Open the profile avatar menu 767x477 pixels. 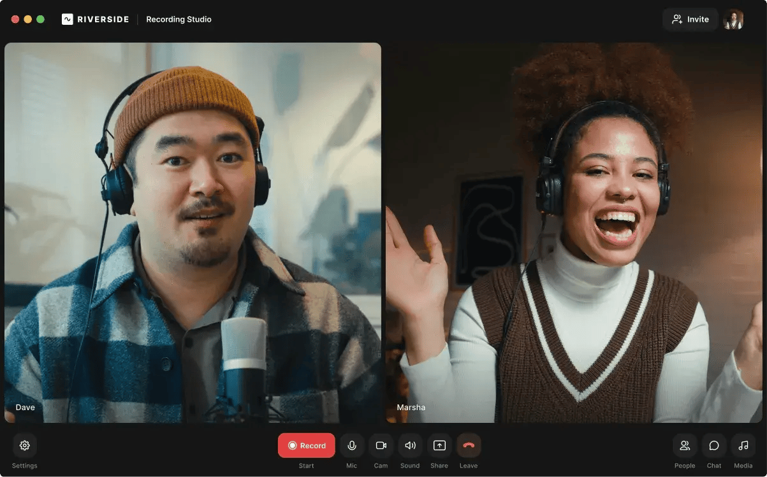click(x=733, y=19)
